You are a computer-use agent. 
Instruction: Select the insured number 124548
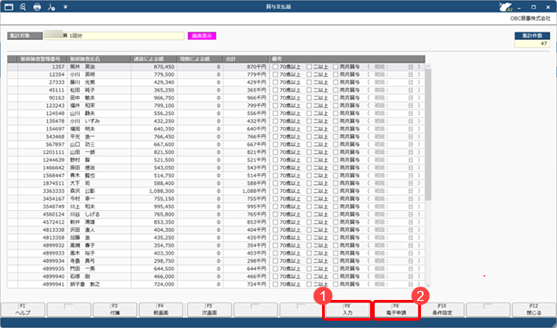click(43, 113)
